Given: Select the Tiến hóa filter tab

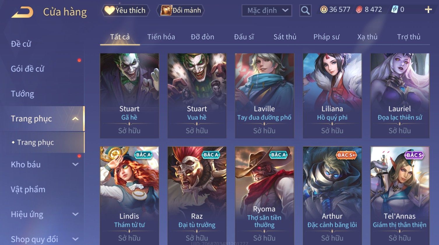Looking at the screenshot, I should [x=161, y=37].
